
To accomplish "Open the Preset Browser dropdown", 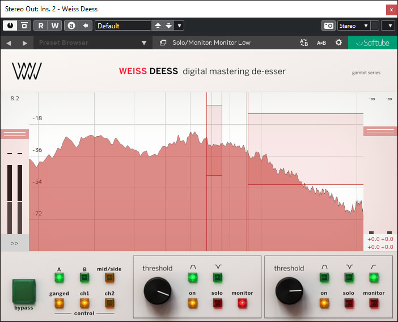I will click(144, 43).
